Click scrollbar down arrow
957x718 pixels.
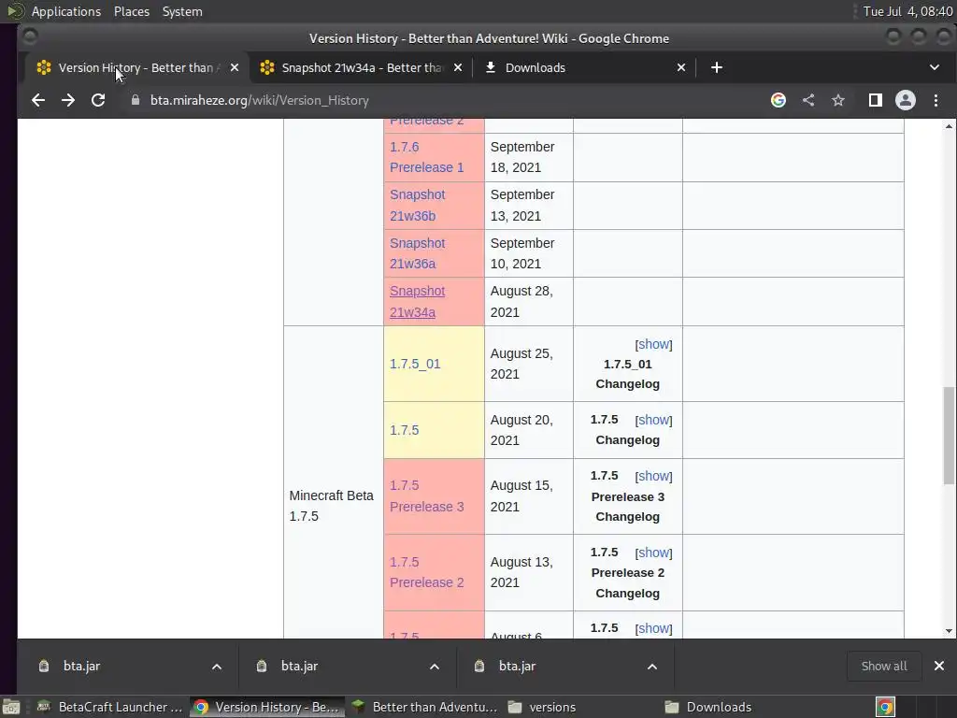949,631
